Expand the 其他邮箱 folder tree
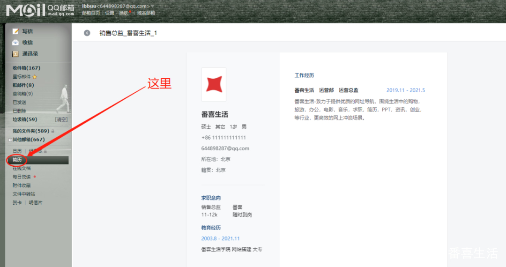This screenshot has width=506, height=267. pyautogui.click(x=10, y=140)
